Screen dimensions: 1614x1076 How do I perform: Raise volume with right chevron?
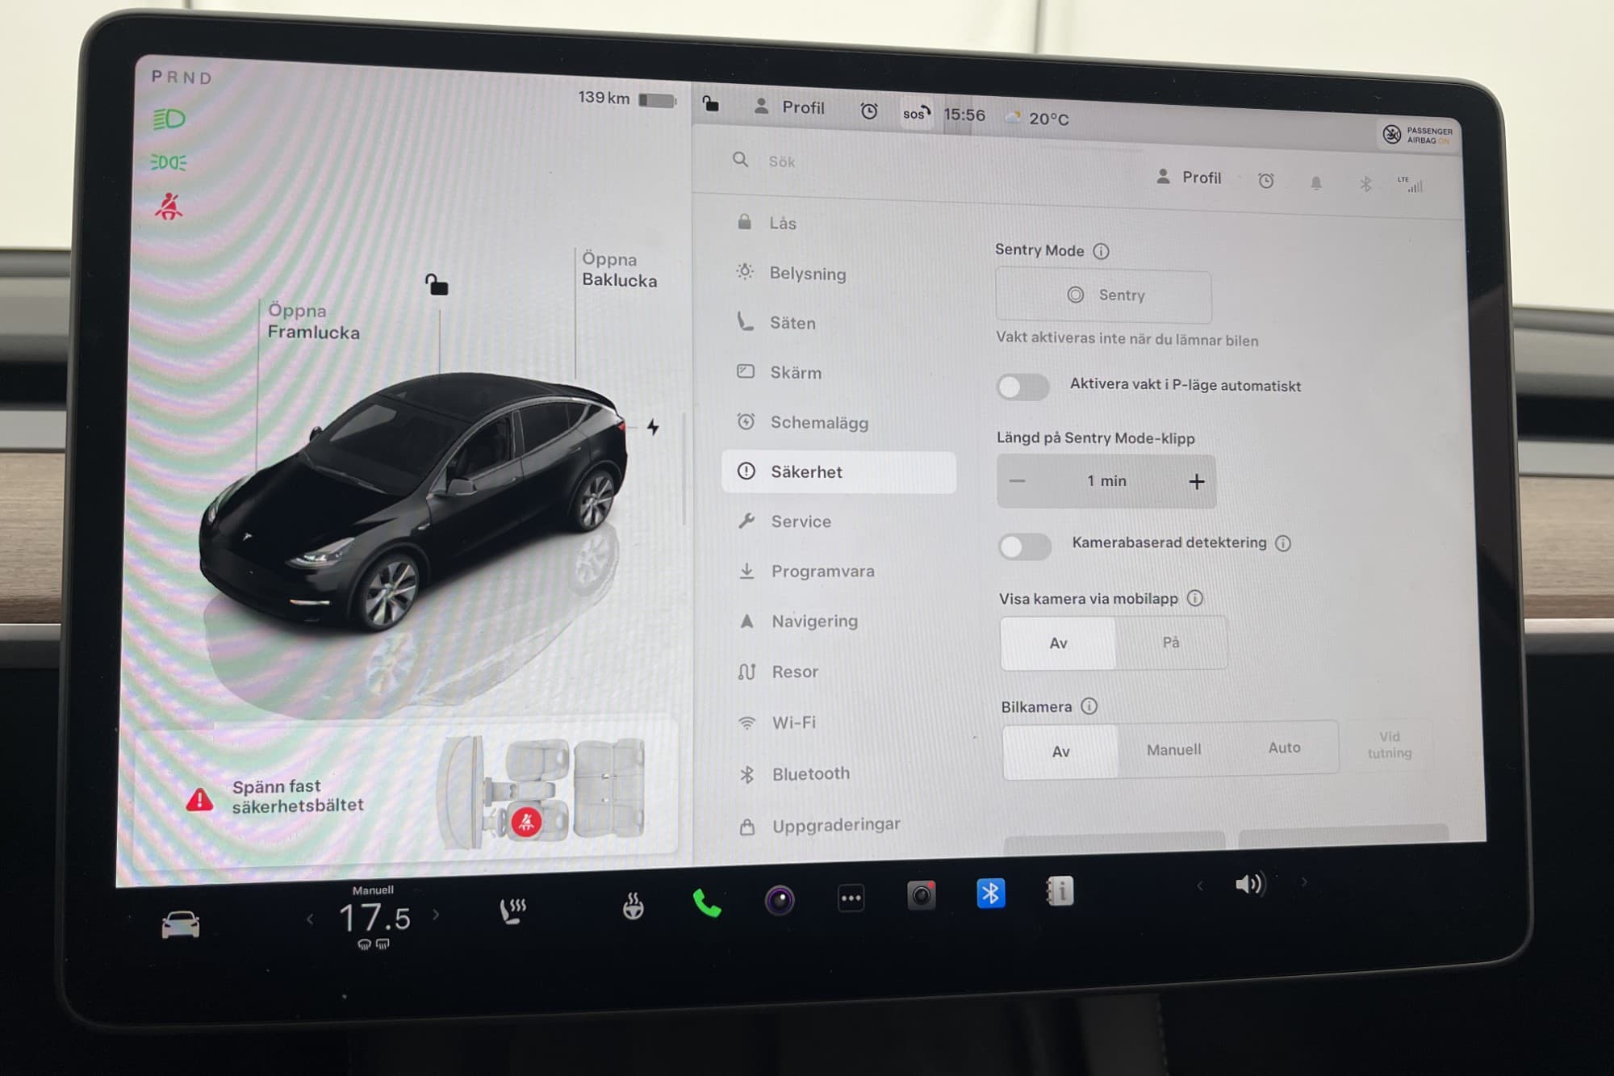coord(1304,882)
